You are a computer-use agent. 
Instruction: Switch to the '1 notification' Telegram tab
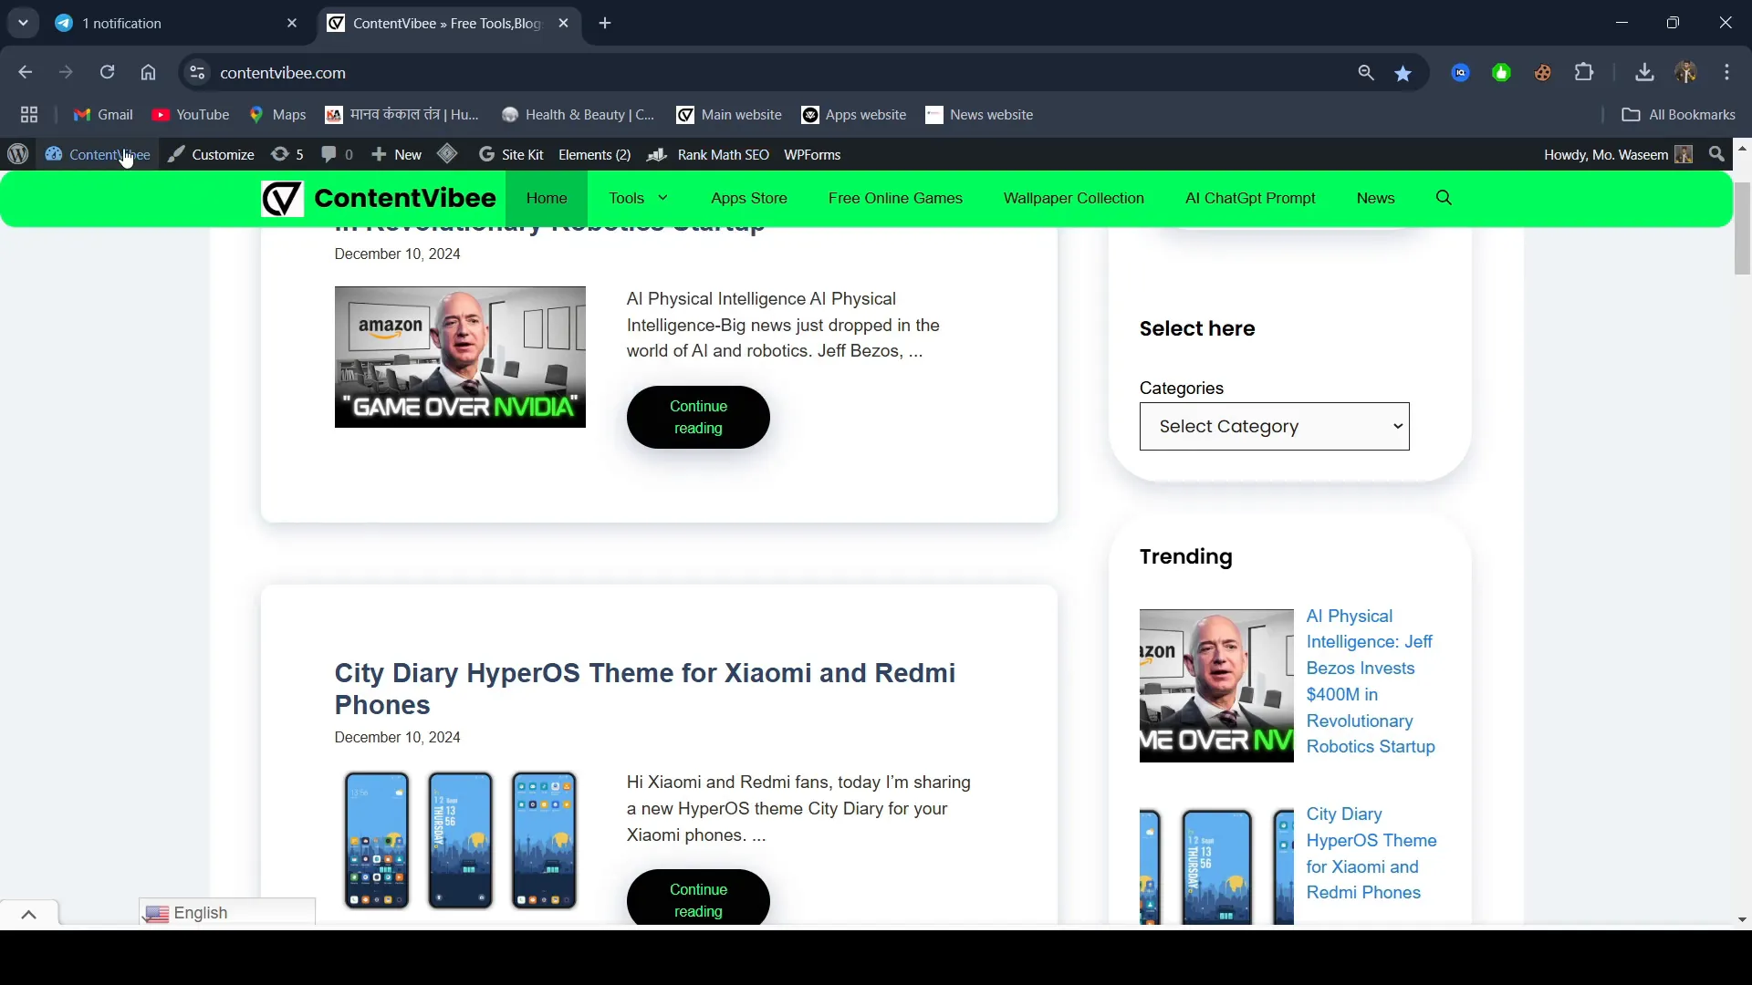(x=173, y=24)
